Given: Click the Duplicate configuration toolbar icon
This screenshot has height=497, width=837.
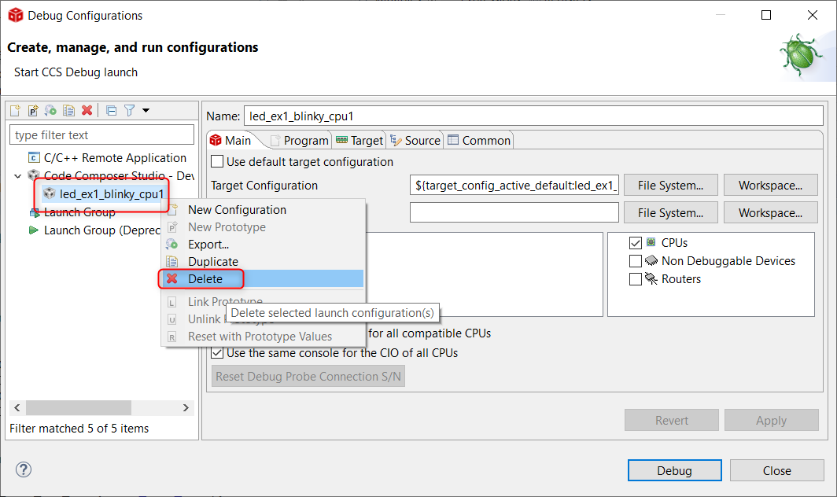Looking at the screenshot, I should click(x=69, y=111).
